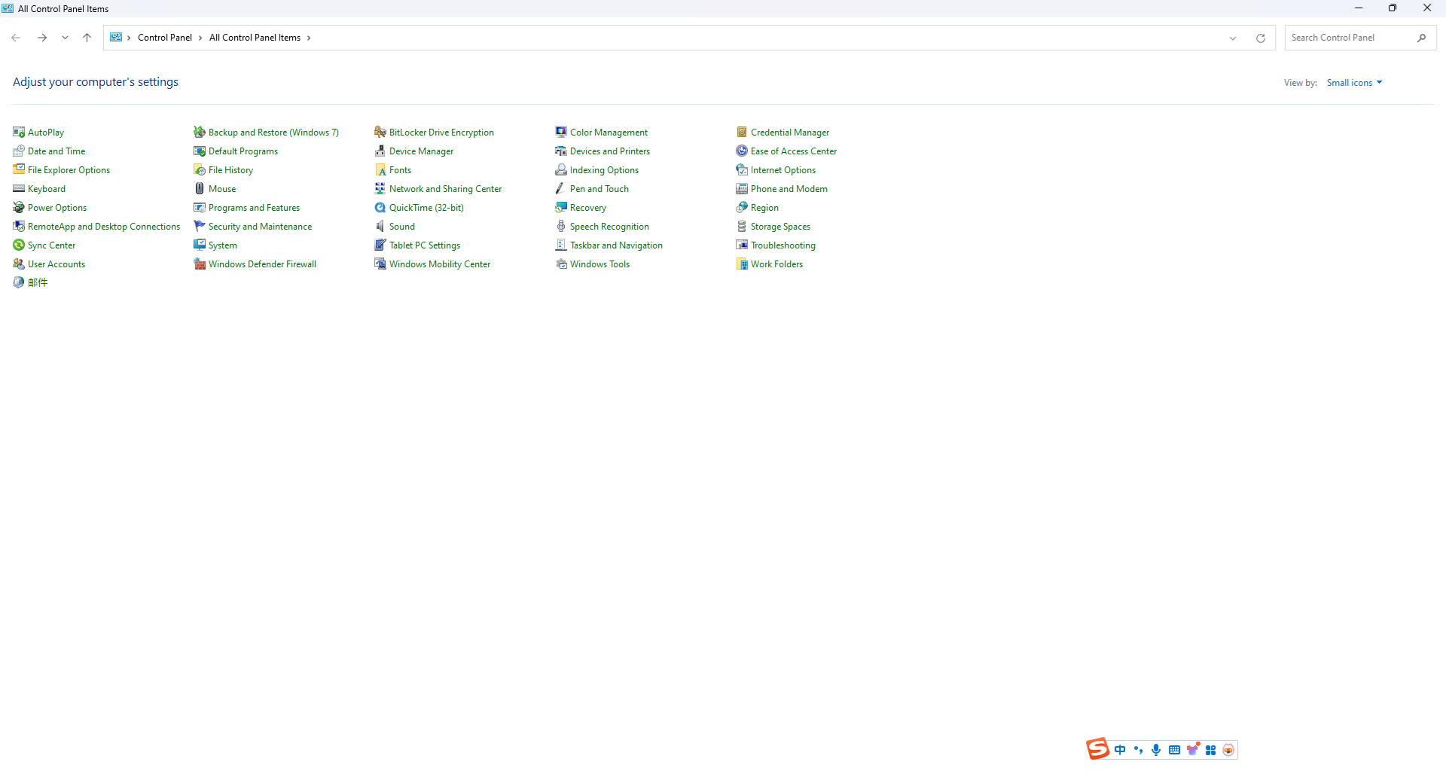The image size is (1446, 777).
Task: Click the Windows Defender Firewall icon
Action: click(200, 264)
